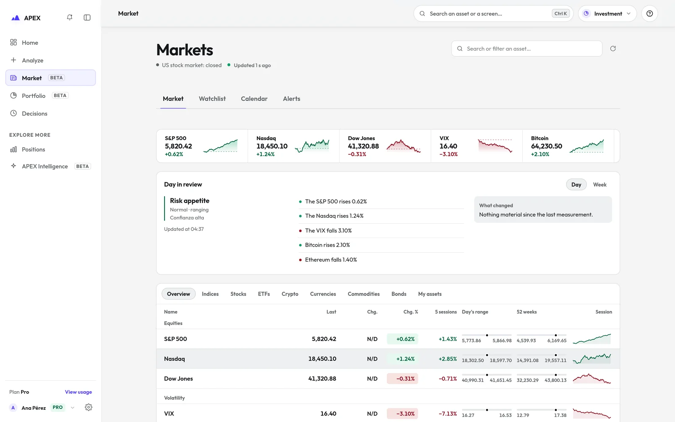The image size is (675, 422).
Task: Select Market tab
Action: click(173, 99)
